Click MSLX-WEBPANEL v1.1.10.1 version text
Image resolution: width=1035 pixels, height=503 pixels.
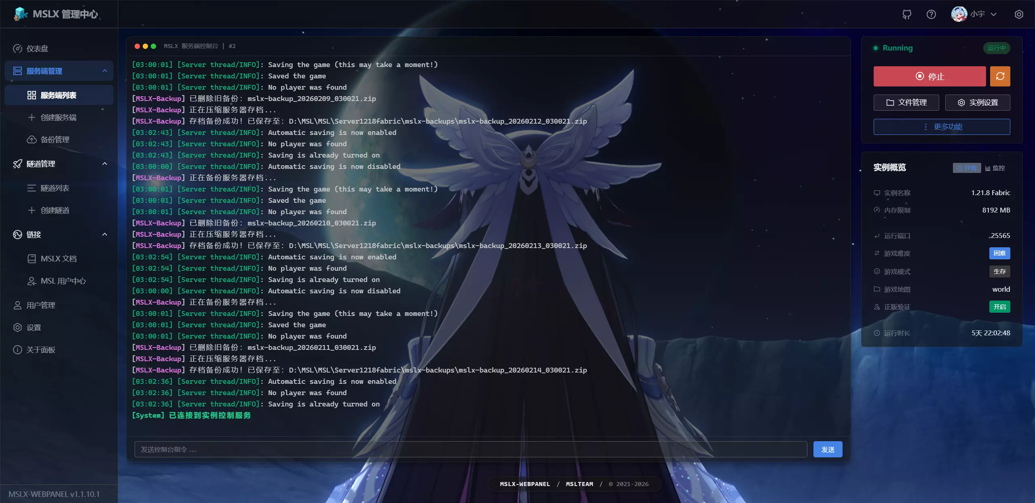click(x=54, y=494)
